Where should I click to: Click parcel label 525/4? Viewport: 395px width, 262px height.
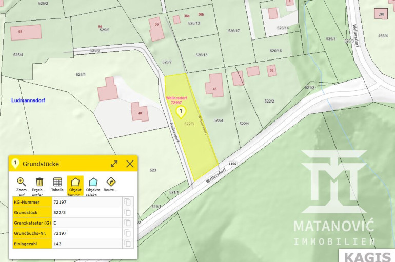[18, 55]
